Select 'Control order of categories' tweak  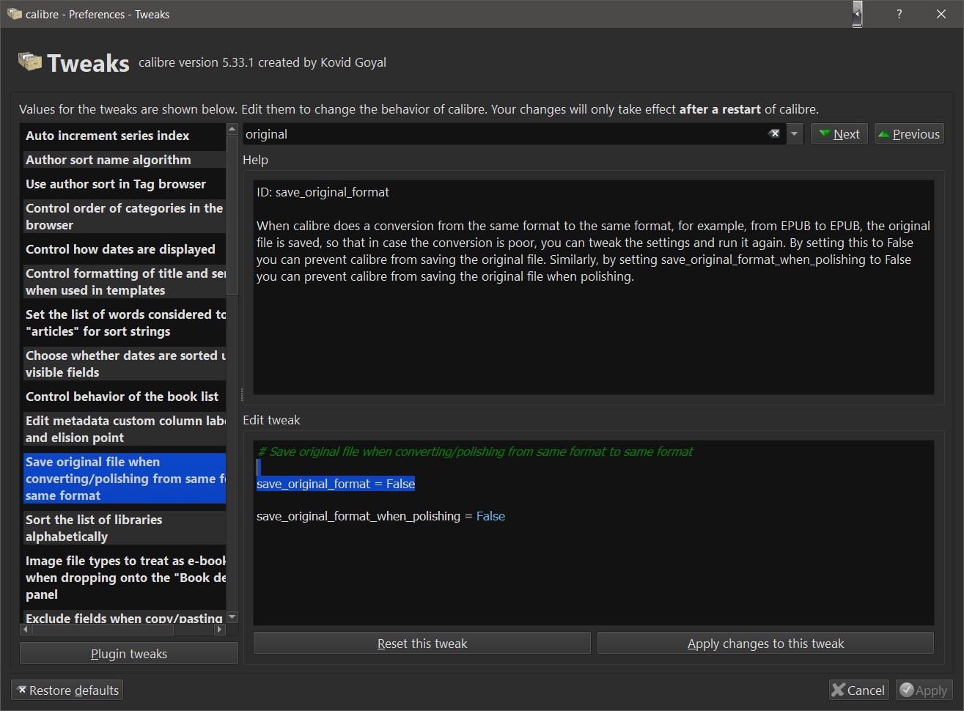pos(125,216)
